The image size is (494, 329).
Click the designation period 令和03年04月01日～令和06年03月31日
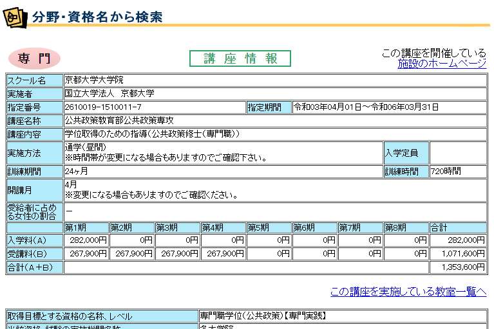[x=366, y=107]
